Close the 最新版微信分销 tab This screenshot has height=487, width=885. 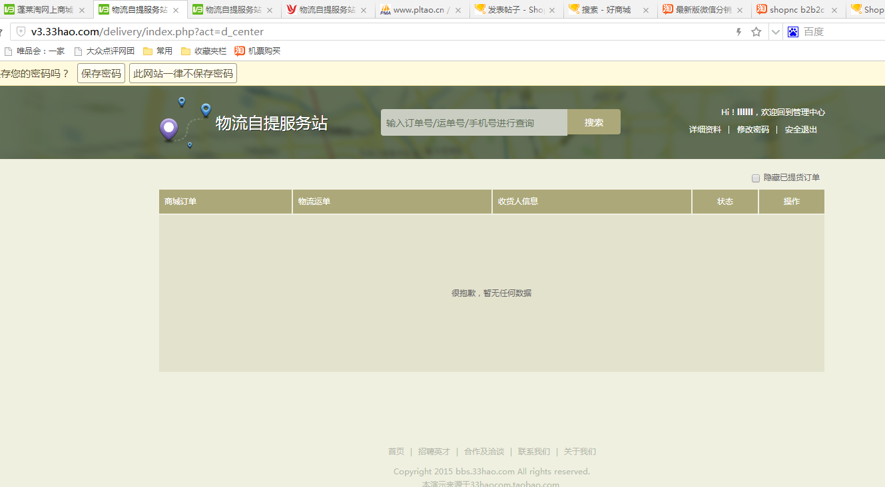tap(739, 11)
